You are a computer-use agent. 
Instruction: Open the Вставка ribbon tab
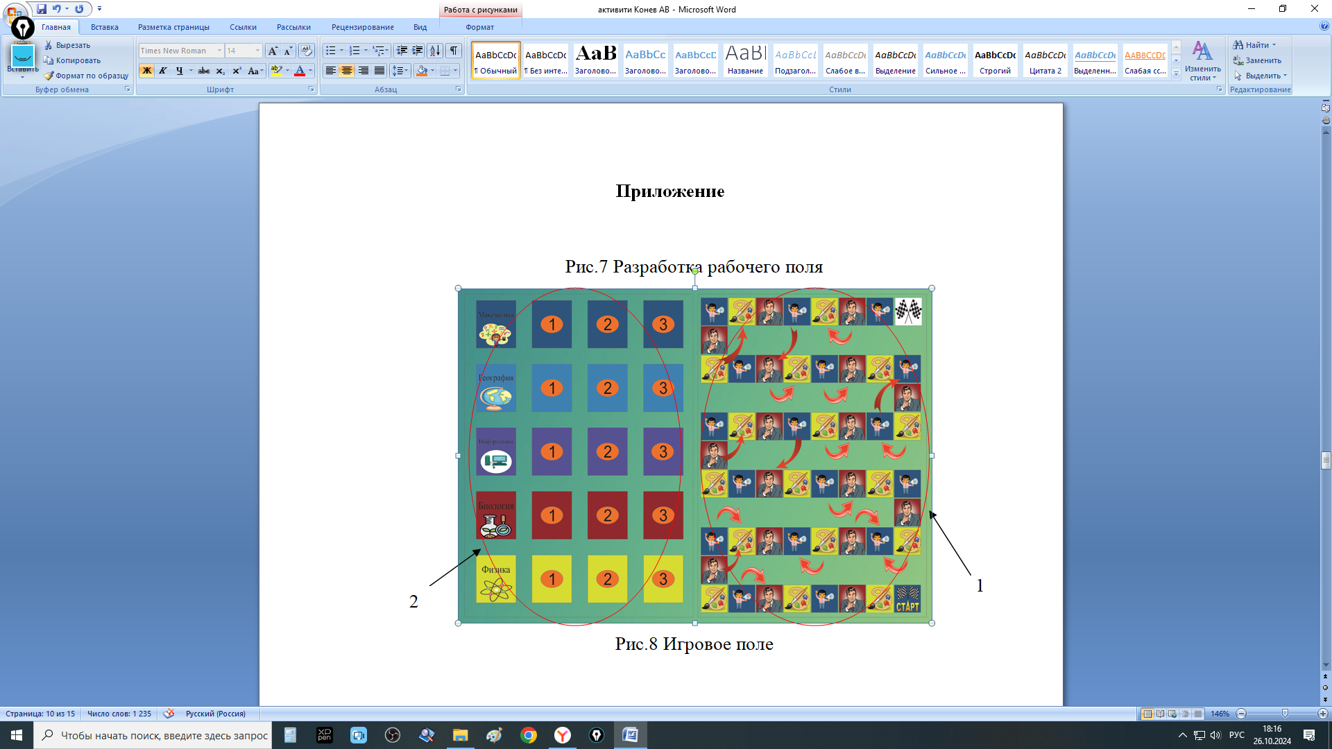click(x=104, y=27)
